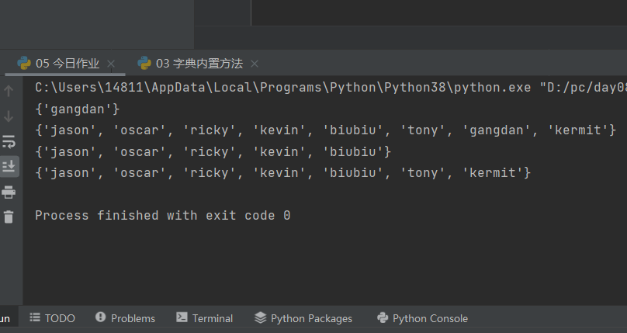Clear console with the trash icon
Image resolution: width=627 pixels, height=333 pixels.
(x=9, y=217)
